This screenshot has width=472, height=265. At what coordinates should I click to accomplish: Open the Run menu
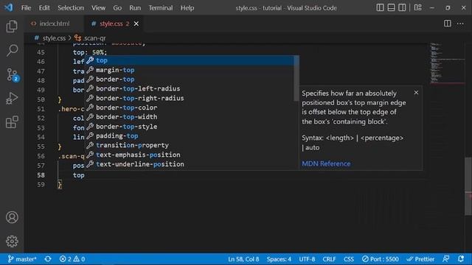point(135,8)
